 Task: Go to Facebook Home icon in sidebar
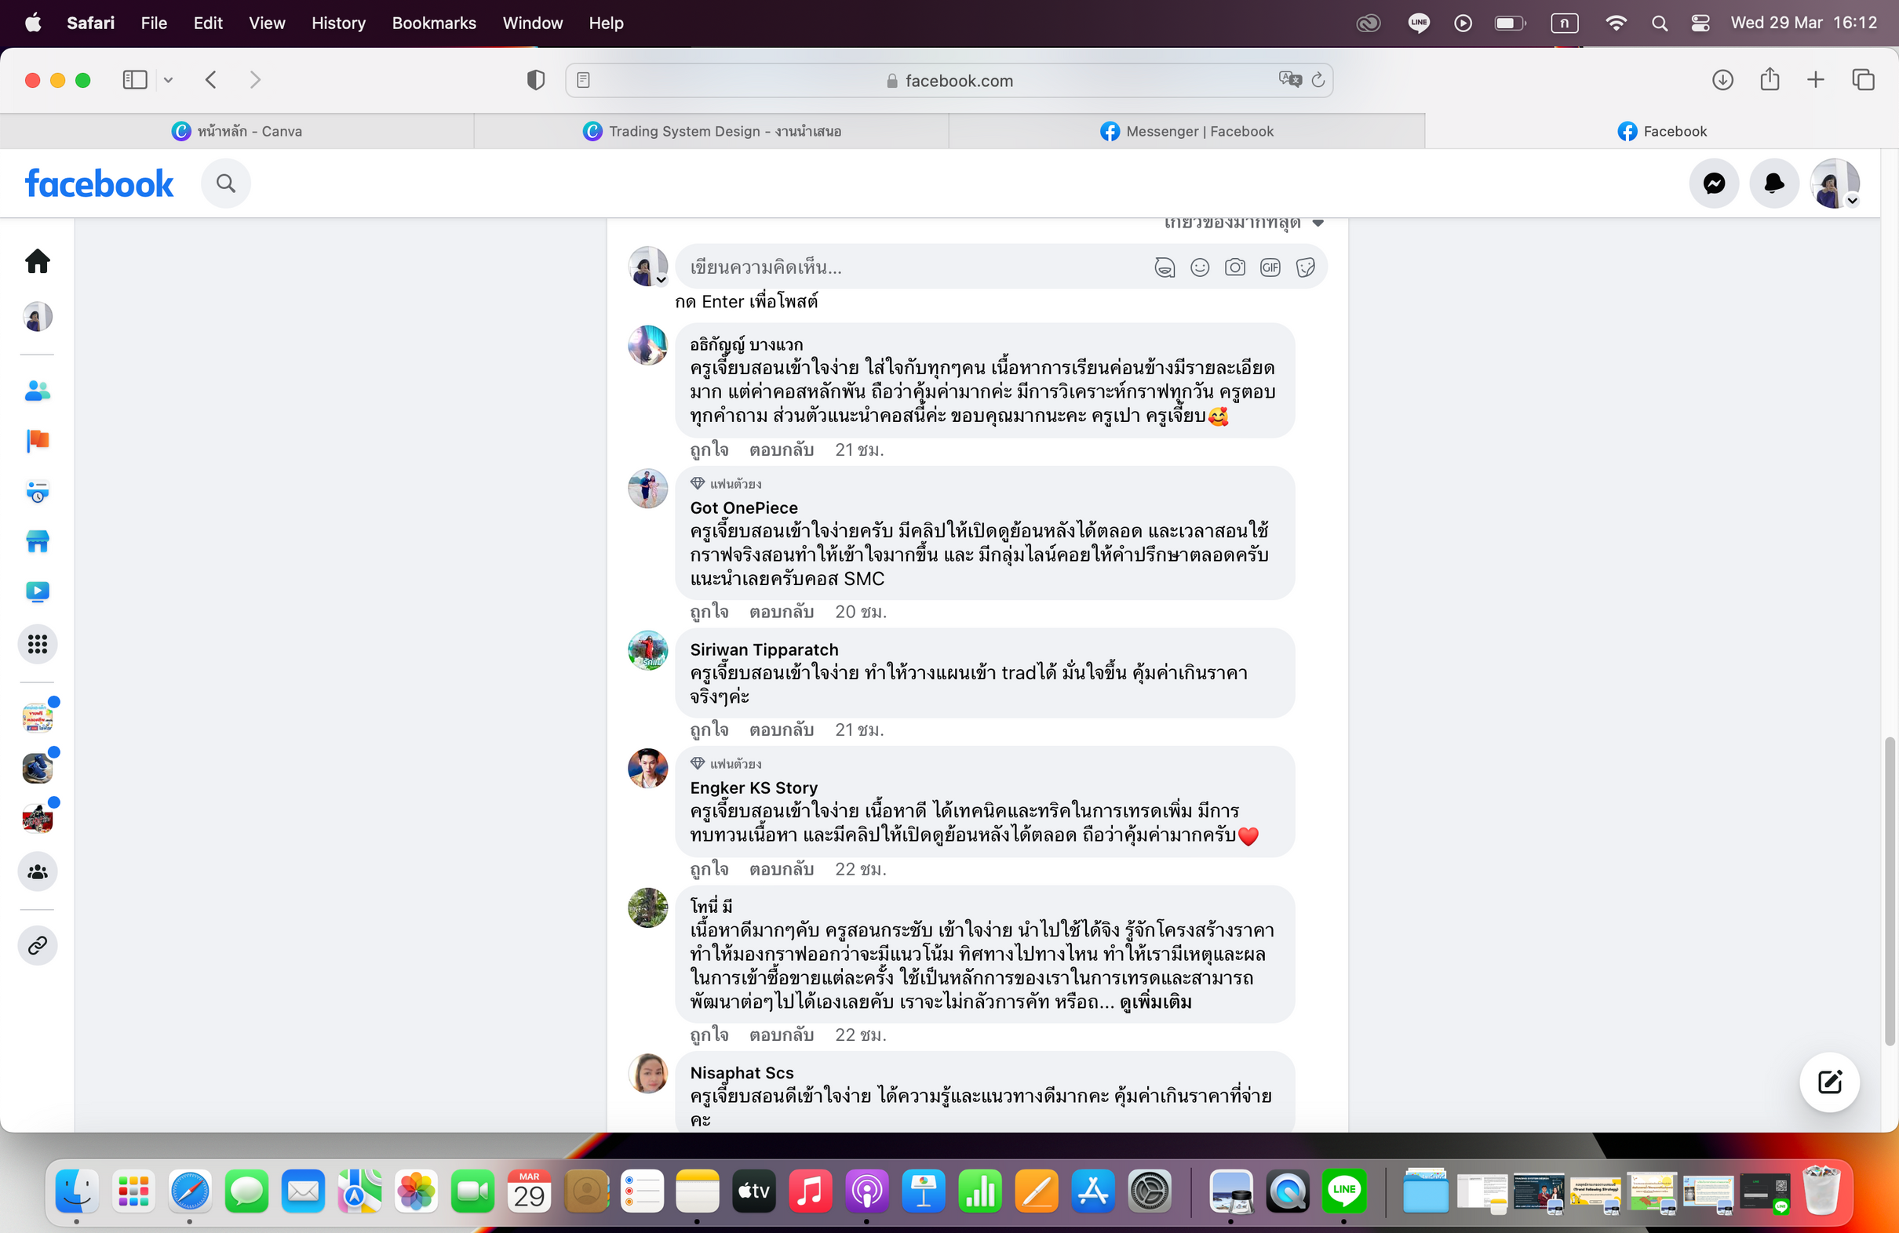(x=38, y=260)
